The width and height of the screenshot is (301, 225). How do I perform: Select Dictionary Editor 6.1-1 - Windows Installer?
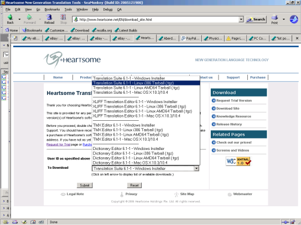point(146,149)
